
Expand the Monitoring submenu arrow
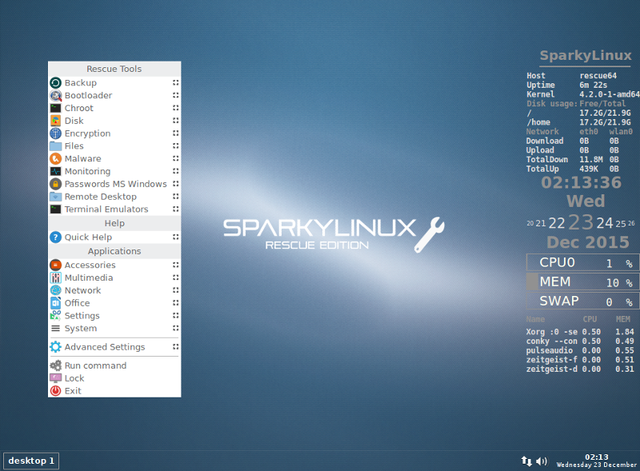[x=175, y=171]
